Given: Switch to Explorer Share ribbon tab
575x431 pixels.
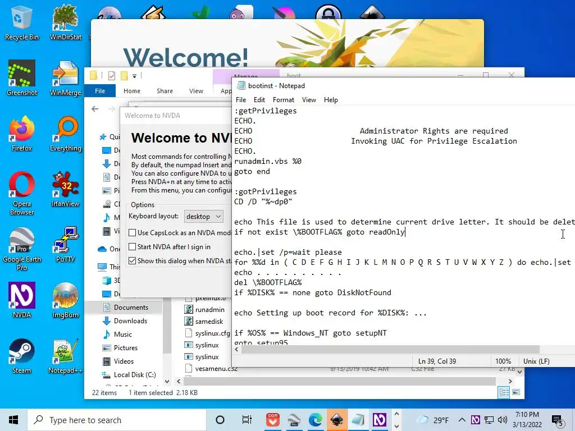Looking at the screenshot, I should 165,91.
